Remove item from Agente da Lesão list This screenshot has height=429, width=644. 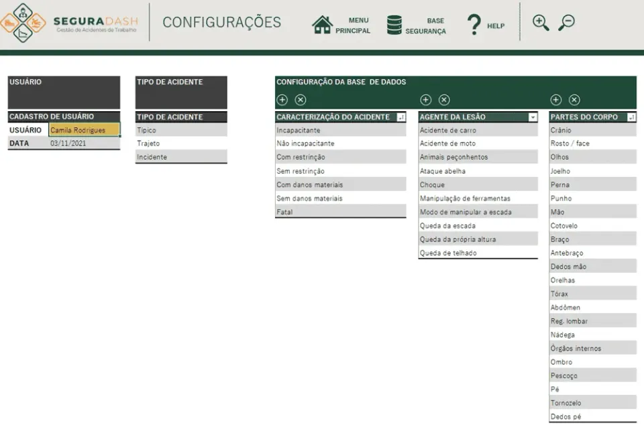(x=444, y=100)
